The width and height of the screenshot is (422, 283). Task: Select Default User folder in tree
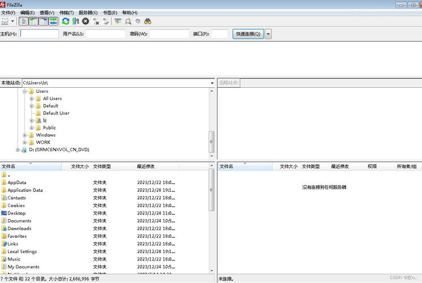coord(56,113)
